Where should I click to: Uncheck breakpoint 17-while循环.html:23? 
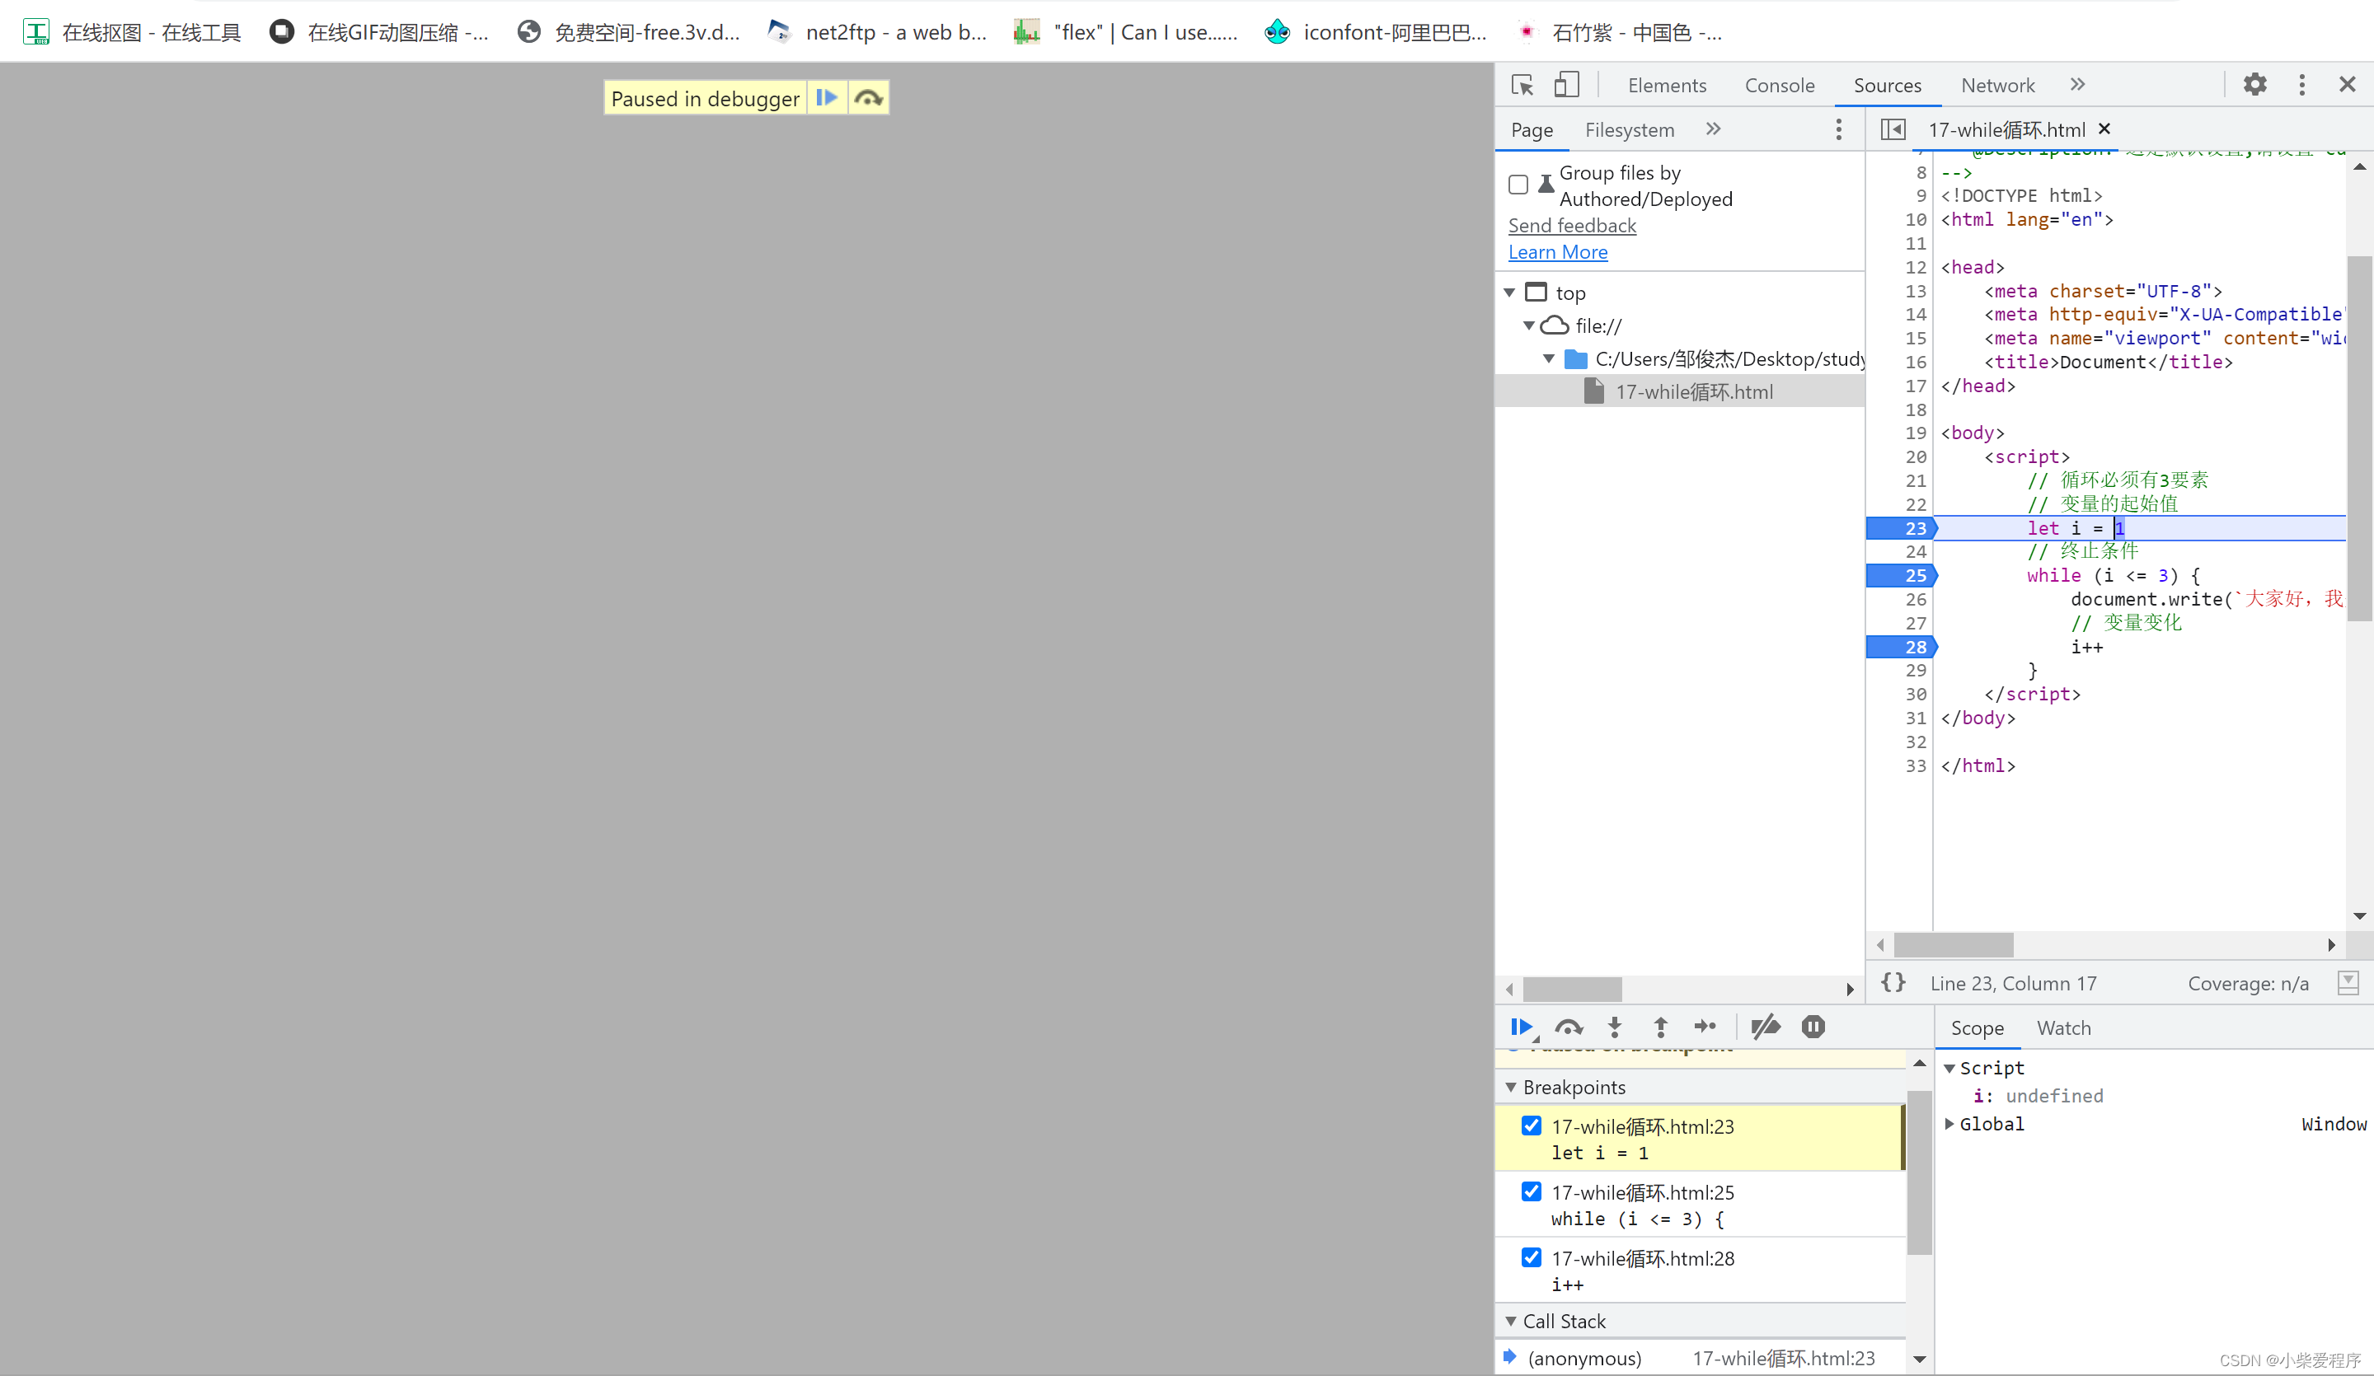pos(1532,1126)
